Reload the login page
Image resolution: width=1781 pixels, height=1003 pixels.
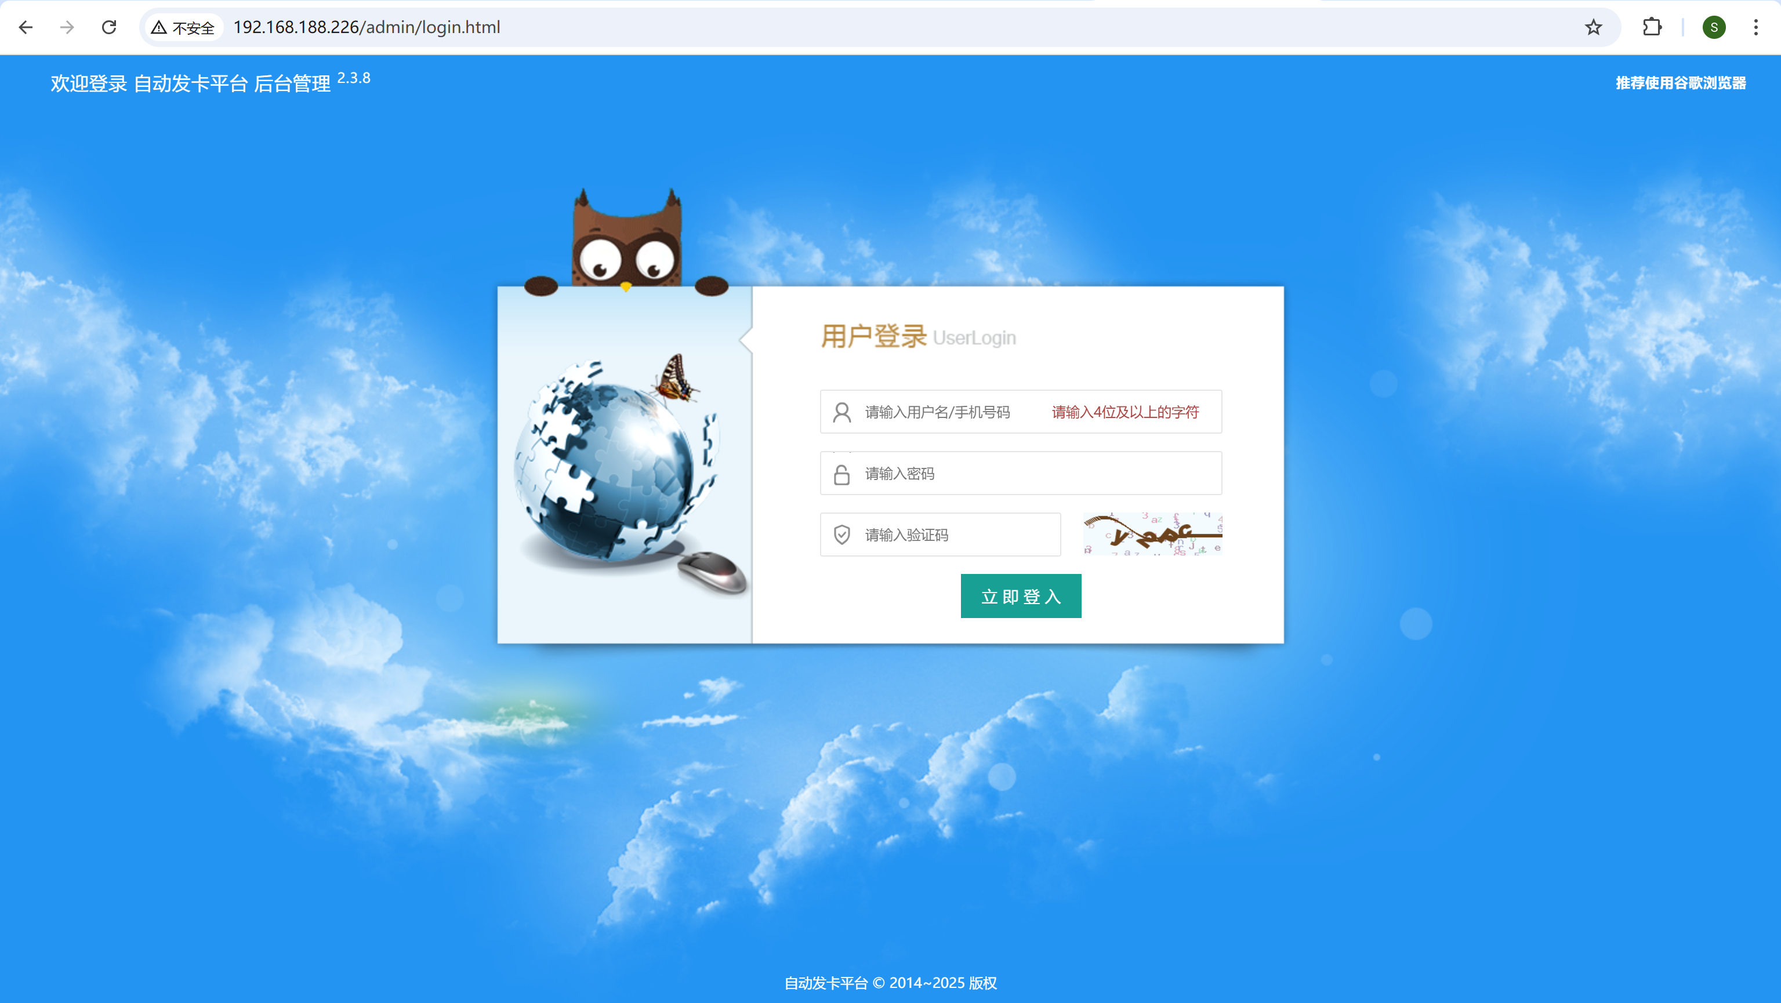[108, 27]
